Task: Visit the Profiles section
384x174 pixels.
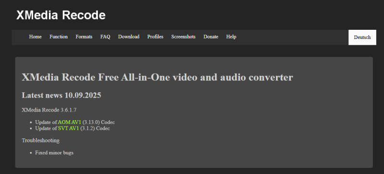Action: (155, 37)
